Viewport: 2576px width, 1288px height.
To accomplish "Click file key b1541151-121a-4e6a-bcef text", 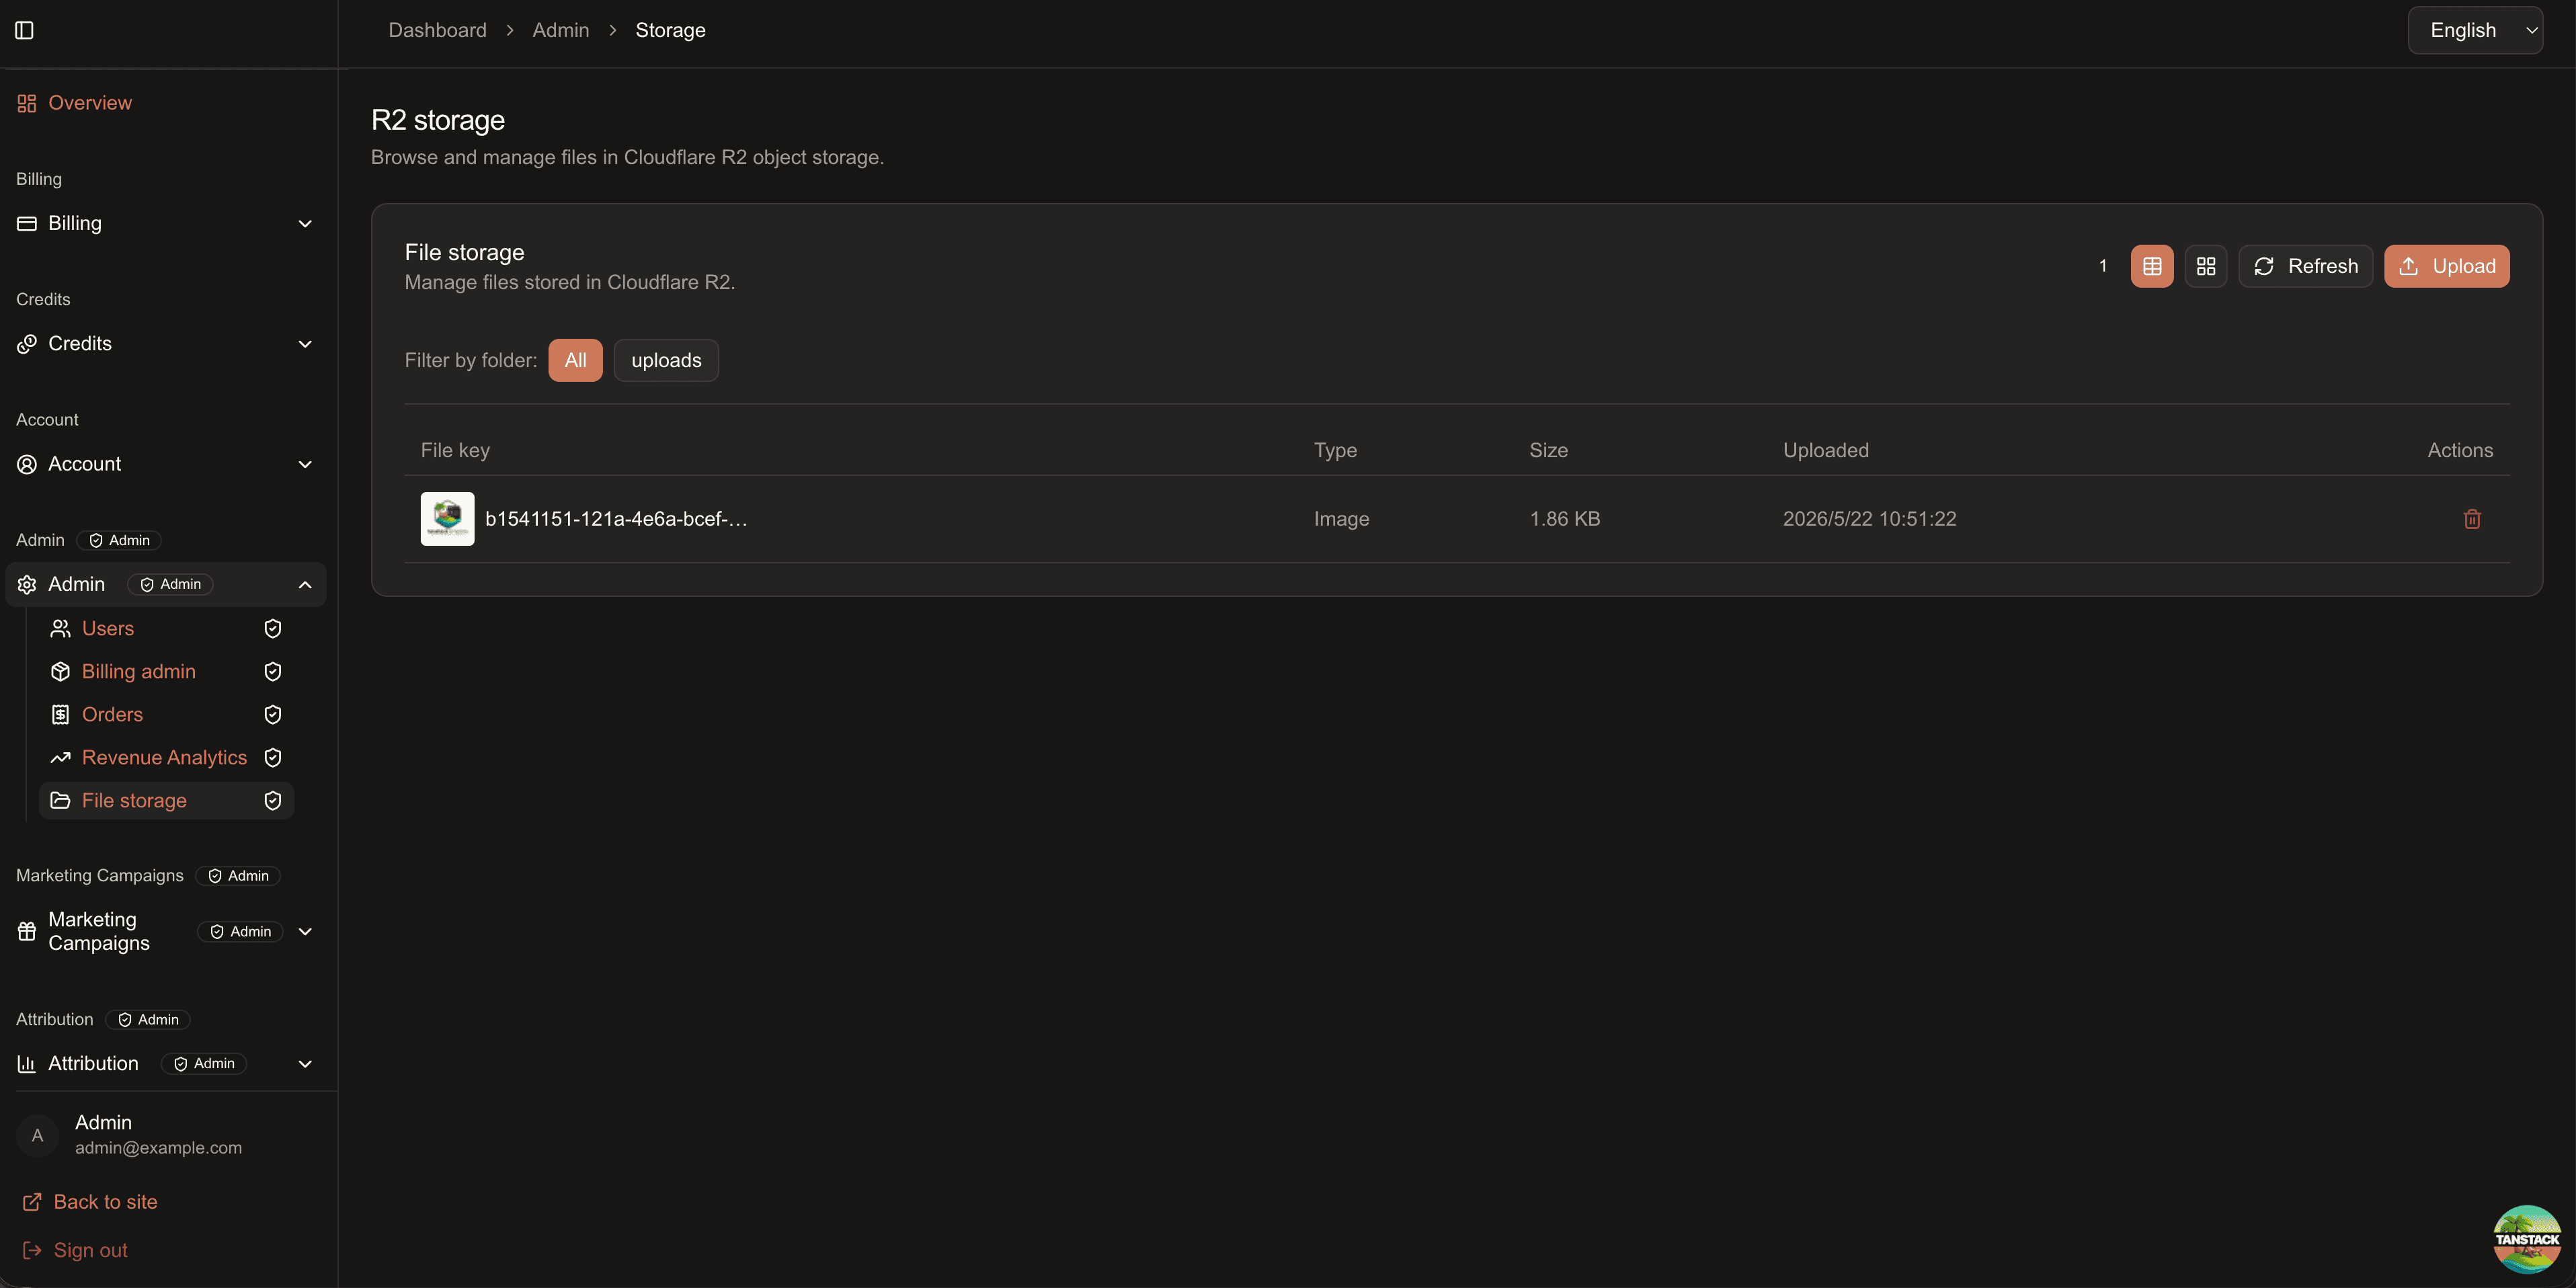I will tap(616, 519).
